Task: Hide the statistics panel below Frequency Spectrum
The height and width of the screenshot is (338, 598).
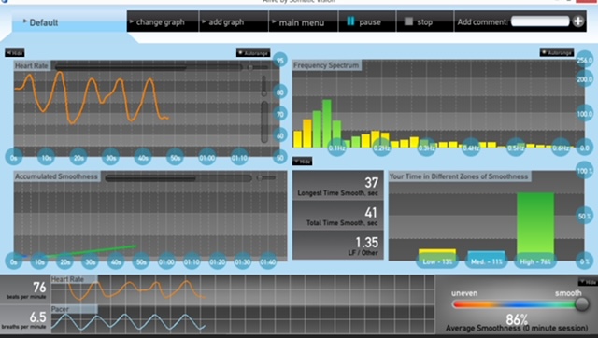Action: point(303,162)
